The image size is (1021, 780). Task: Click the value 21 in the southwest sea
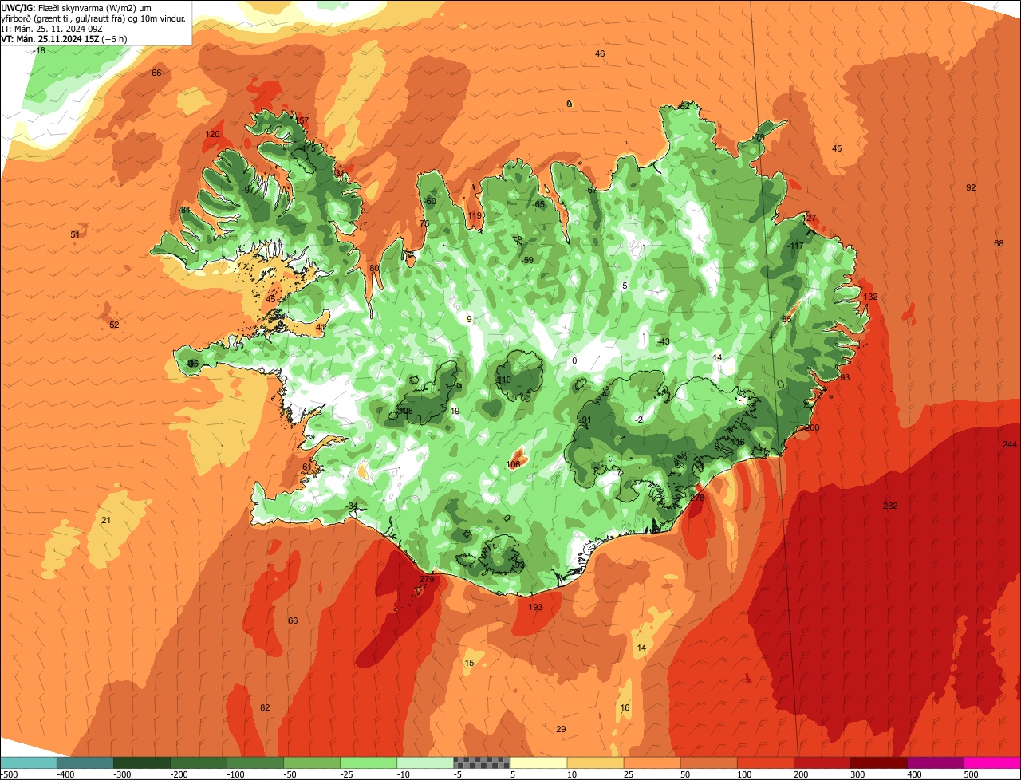(106, 521)
